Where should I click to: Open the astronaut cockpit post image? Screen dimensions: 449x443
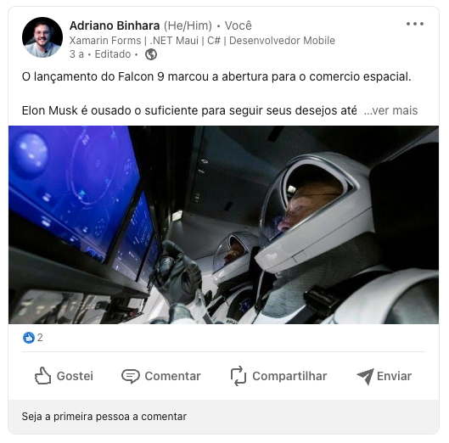[223, 225]
